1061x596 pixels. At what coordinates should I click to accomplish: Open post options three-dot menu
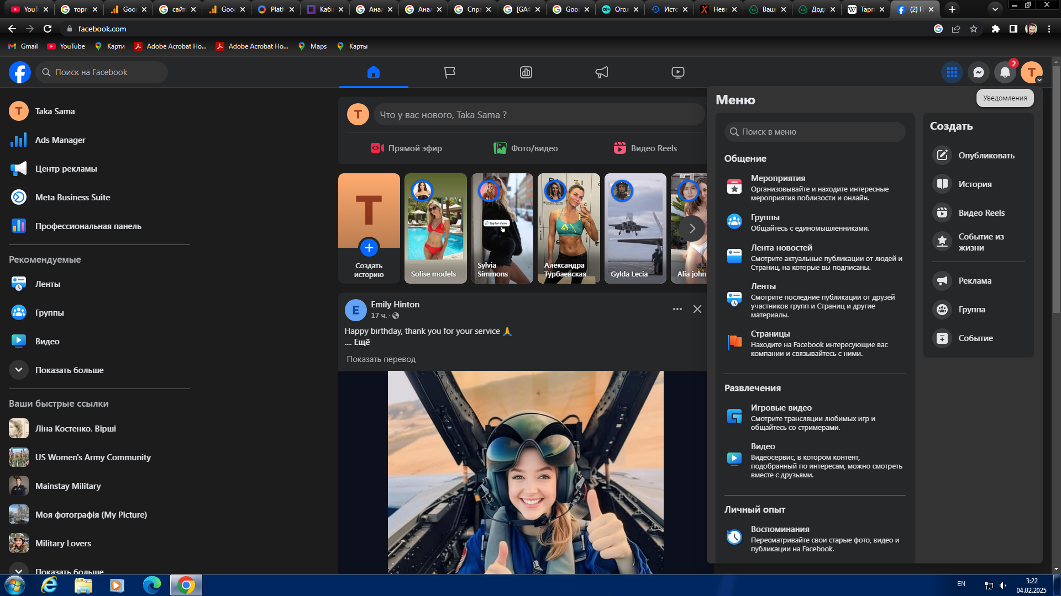677,309
